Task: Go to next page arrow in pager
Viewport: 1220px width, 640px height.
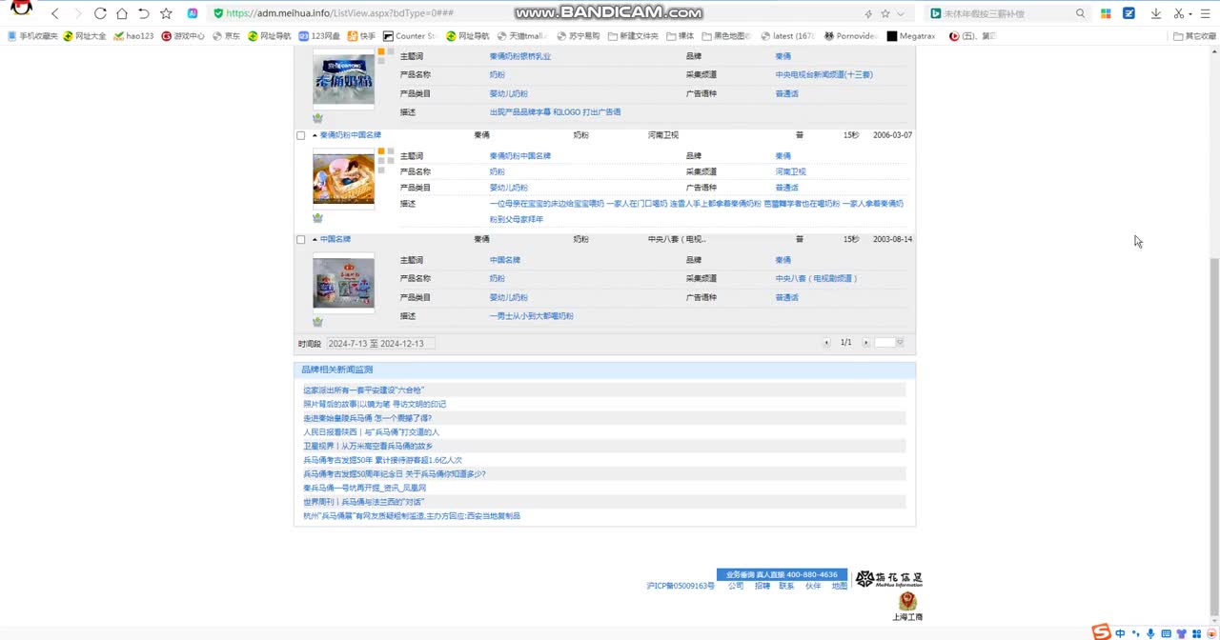Action: point(865,343)
